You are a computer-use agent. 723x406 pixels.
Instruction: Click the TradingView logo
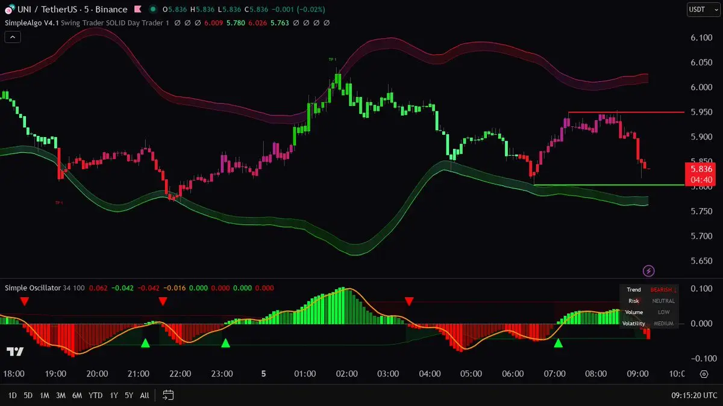pos(15,352)
